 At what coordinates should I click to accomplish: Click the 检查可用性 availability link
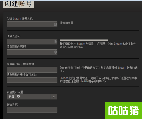click(x=66, y=23)
